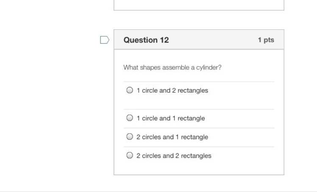Select radio button for 1 circle and 2 rectangles
The height and width of the screenshot is (192, 317).
click(130, 90)
